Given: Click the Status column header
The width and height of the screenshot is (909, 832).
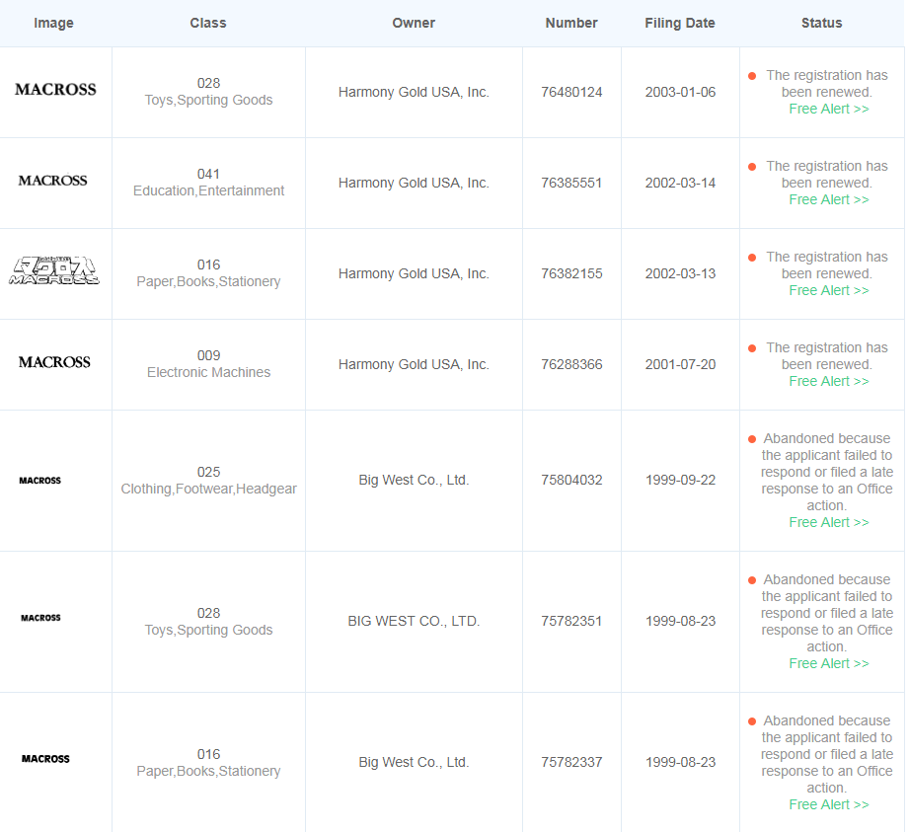Looking at the screenshot, I should (821, 23).
